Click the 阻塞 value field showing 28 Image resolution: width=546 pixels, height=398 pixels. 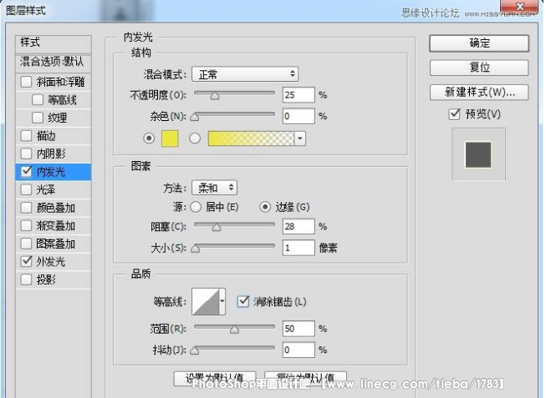pyautogui.click(x=299, y=227)
